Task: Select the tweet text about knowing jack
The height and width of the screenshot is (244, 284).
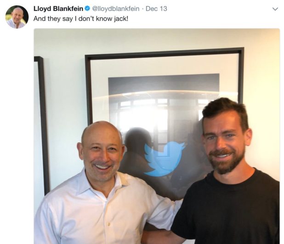Action: tap(81, 19)
